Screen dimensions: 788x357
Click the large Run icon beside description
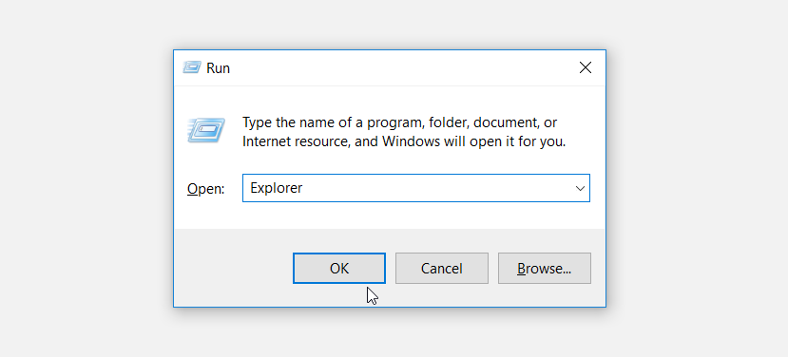coord(206,130)
